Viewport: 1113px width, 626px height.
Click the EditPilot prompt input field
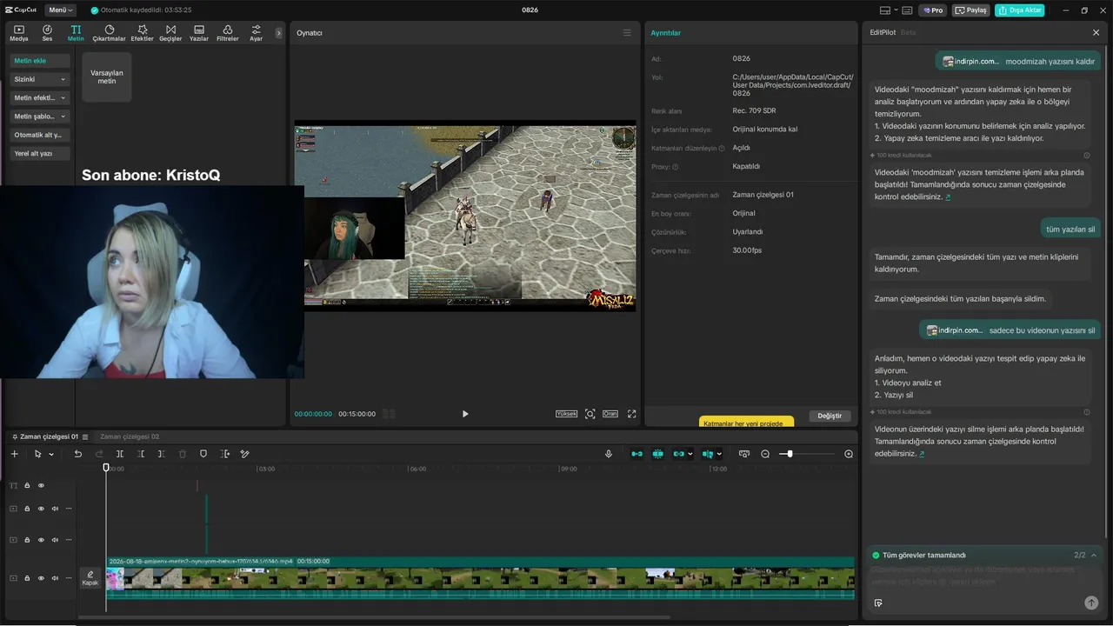[x=985, y=576]
